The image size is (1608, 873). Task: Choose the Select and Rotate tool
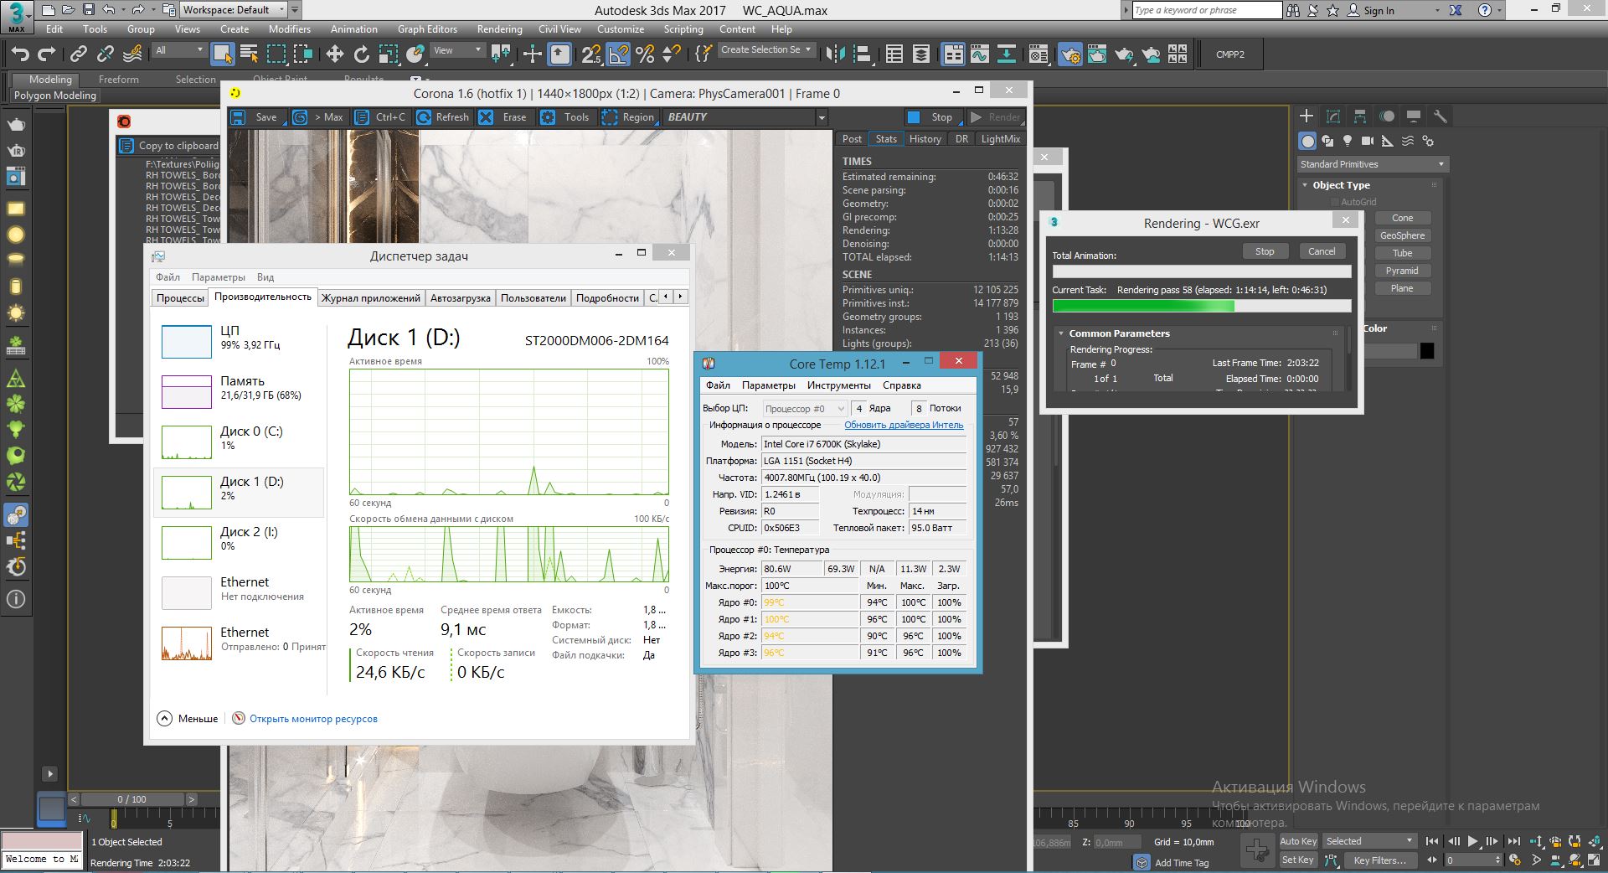click(x=361, y=54)
